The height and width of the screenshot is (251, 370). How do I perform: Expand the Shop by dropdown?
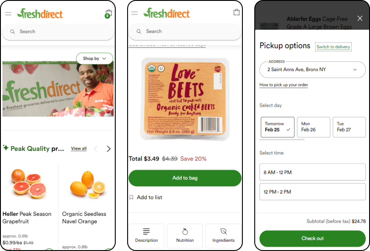tap(95, 58)
